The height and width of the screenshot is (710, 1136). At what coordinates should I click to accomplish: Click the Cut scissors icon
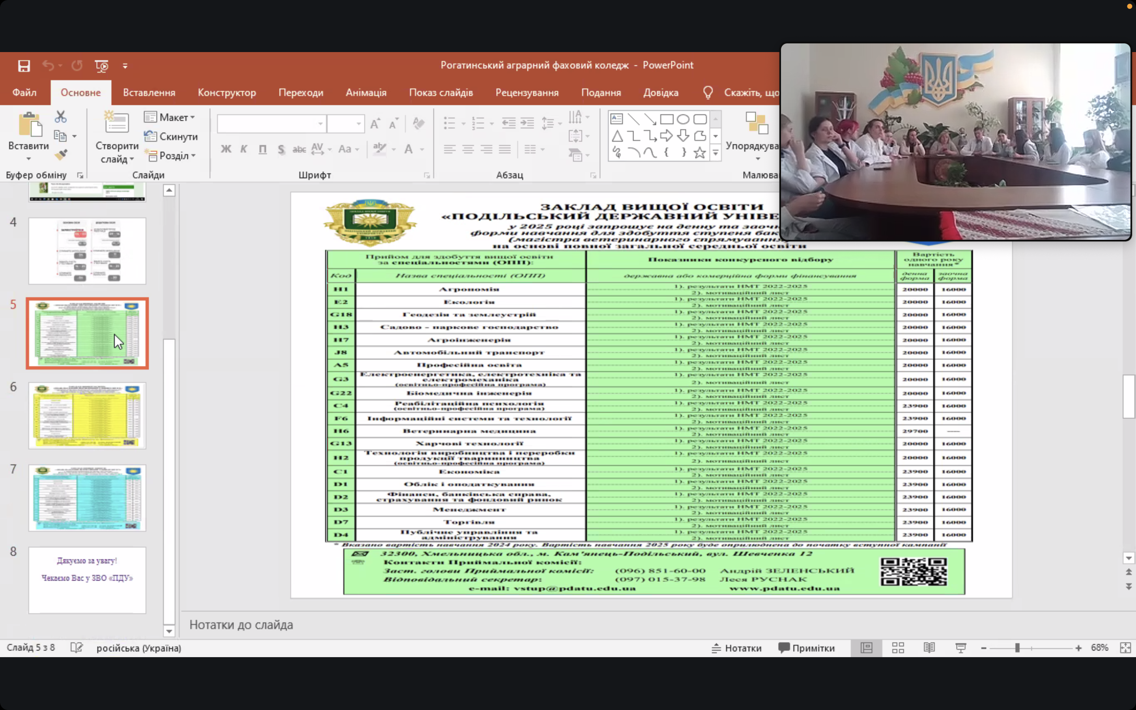tap(61, 116)
